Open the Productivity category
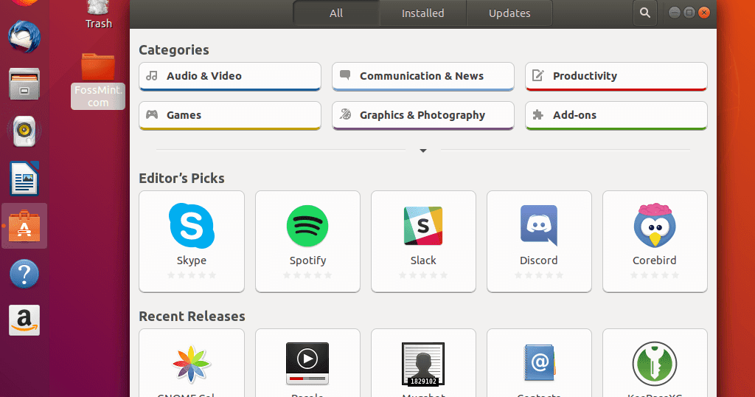The width and height of the screenshot is (755, 397). coord(616,76)
